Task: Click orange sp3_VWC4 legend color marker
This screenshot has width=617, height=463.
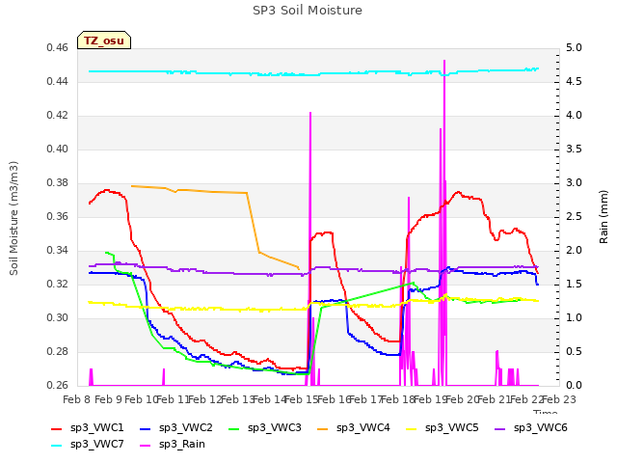Action: tap(323, 428)
